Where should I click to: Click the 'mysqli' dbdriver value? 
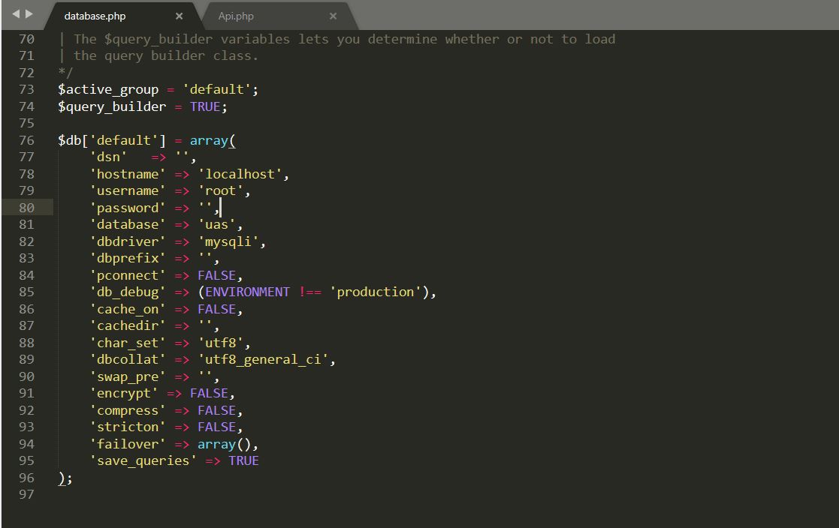228,241
